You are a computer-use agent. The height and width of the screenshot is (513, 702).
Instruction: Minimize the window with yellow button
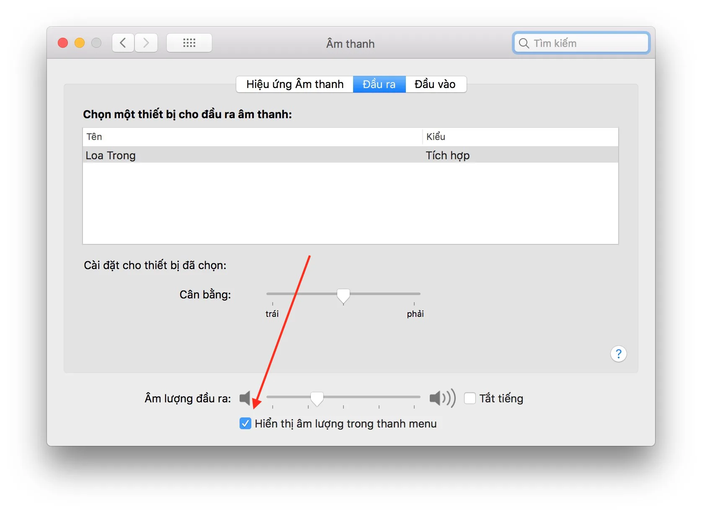(x=80, y=43)
